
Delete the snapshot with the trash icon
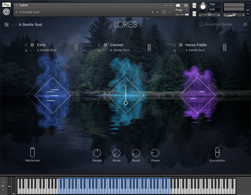pos(170,12)
